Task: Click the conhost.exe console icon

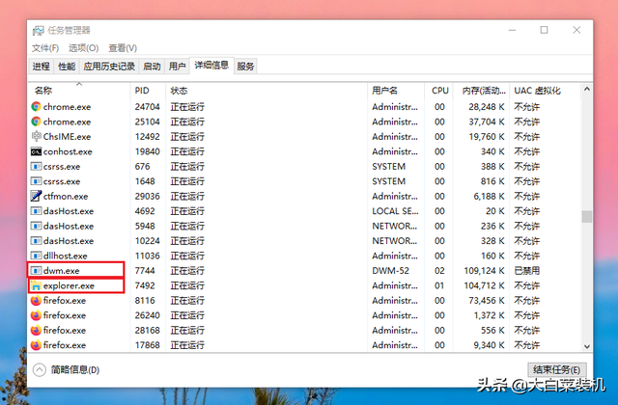Action: click(36, 151)
